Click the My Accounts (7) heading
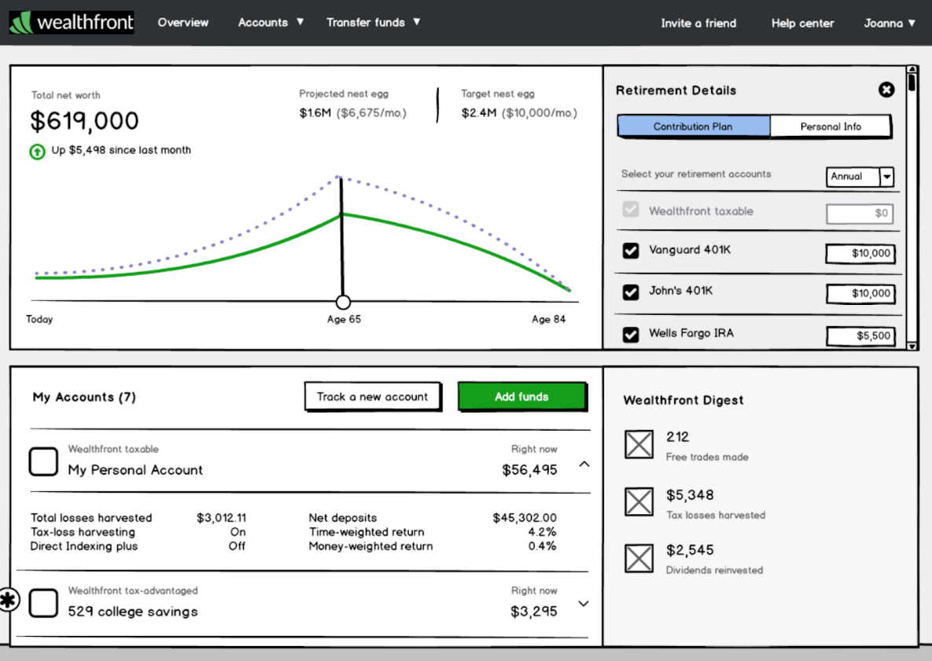Screen dimensions: 932x661 (84, 398)
